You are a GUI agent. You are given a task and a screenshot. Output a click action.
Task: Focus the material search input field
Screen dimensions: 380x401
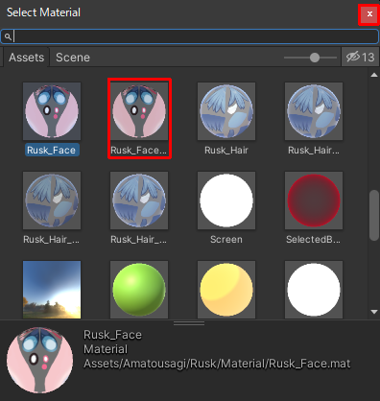[x=190, y=36]
